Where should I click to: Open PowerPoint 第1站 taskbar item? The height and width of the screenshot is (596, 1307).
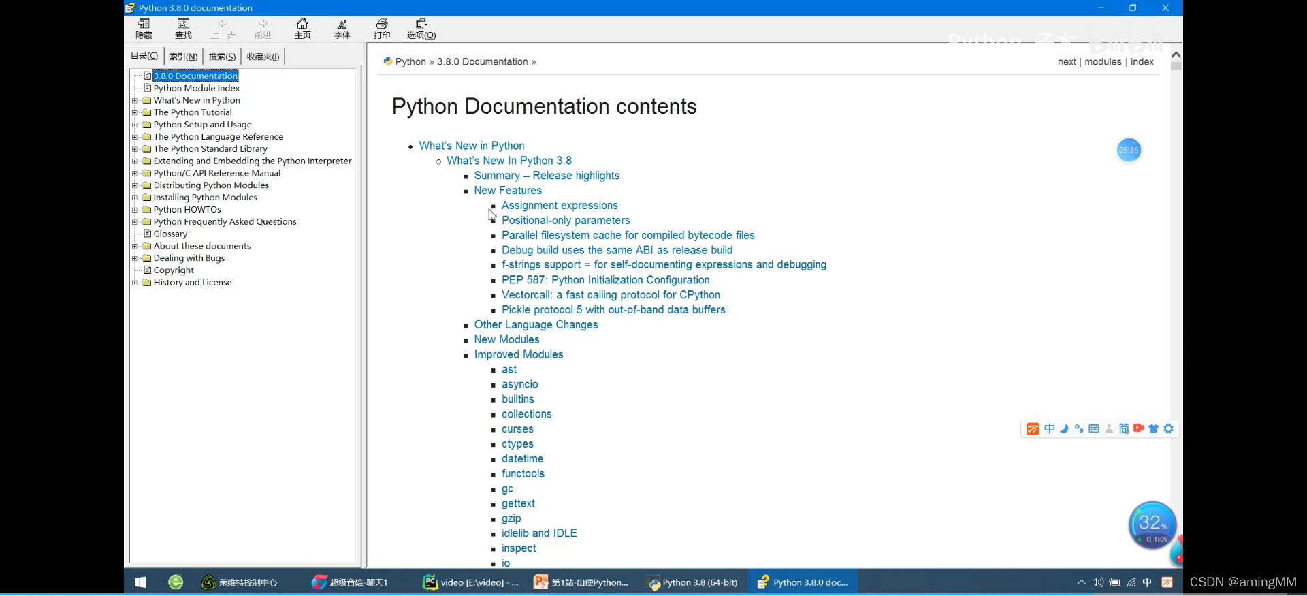(x=582, y=582)
